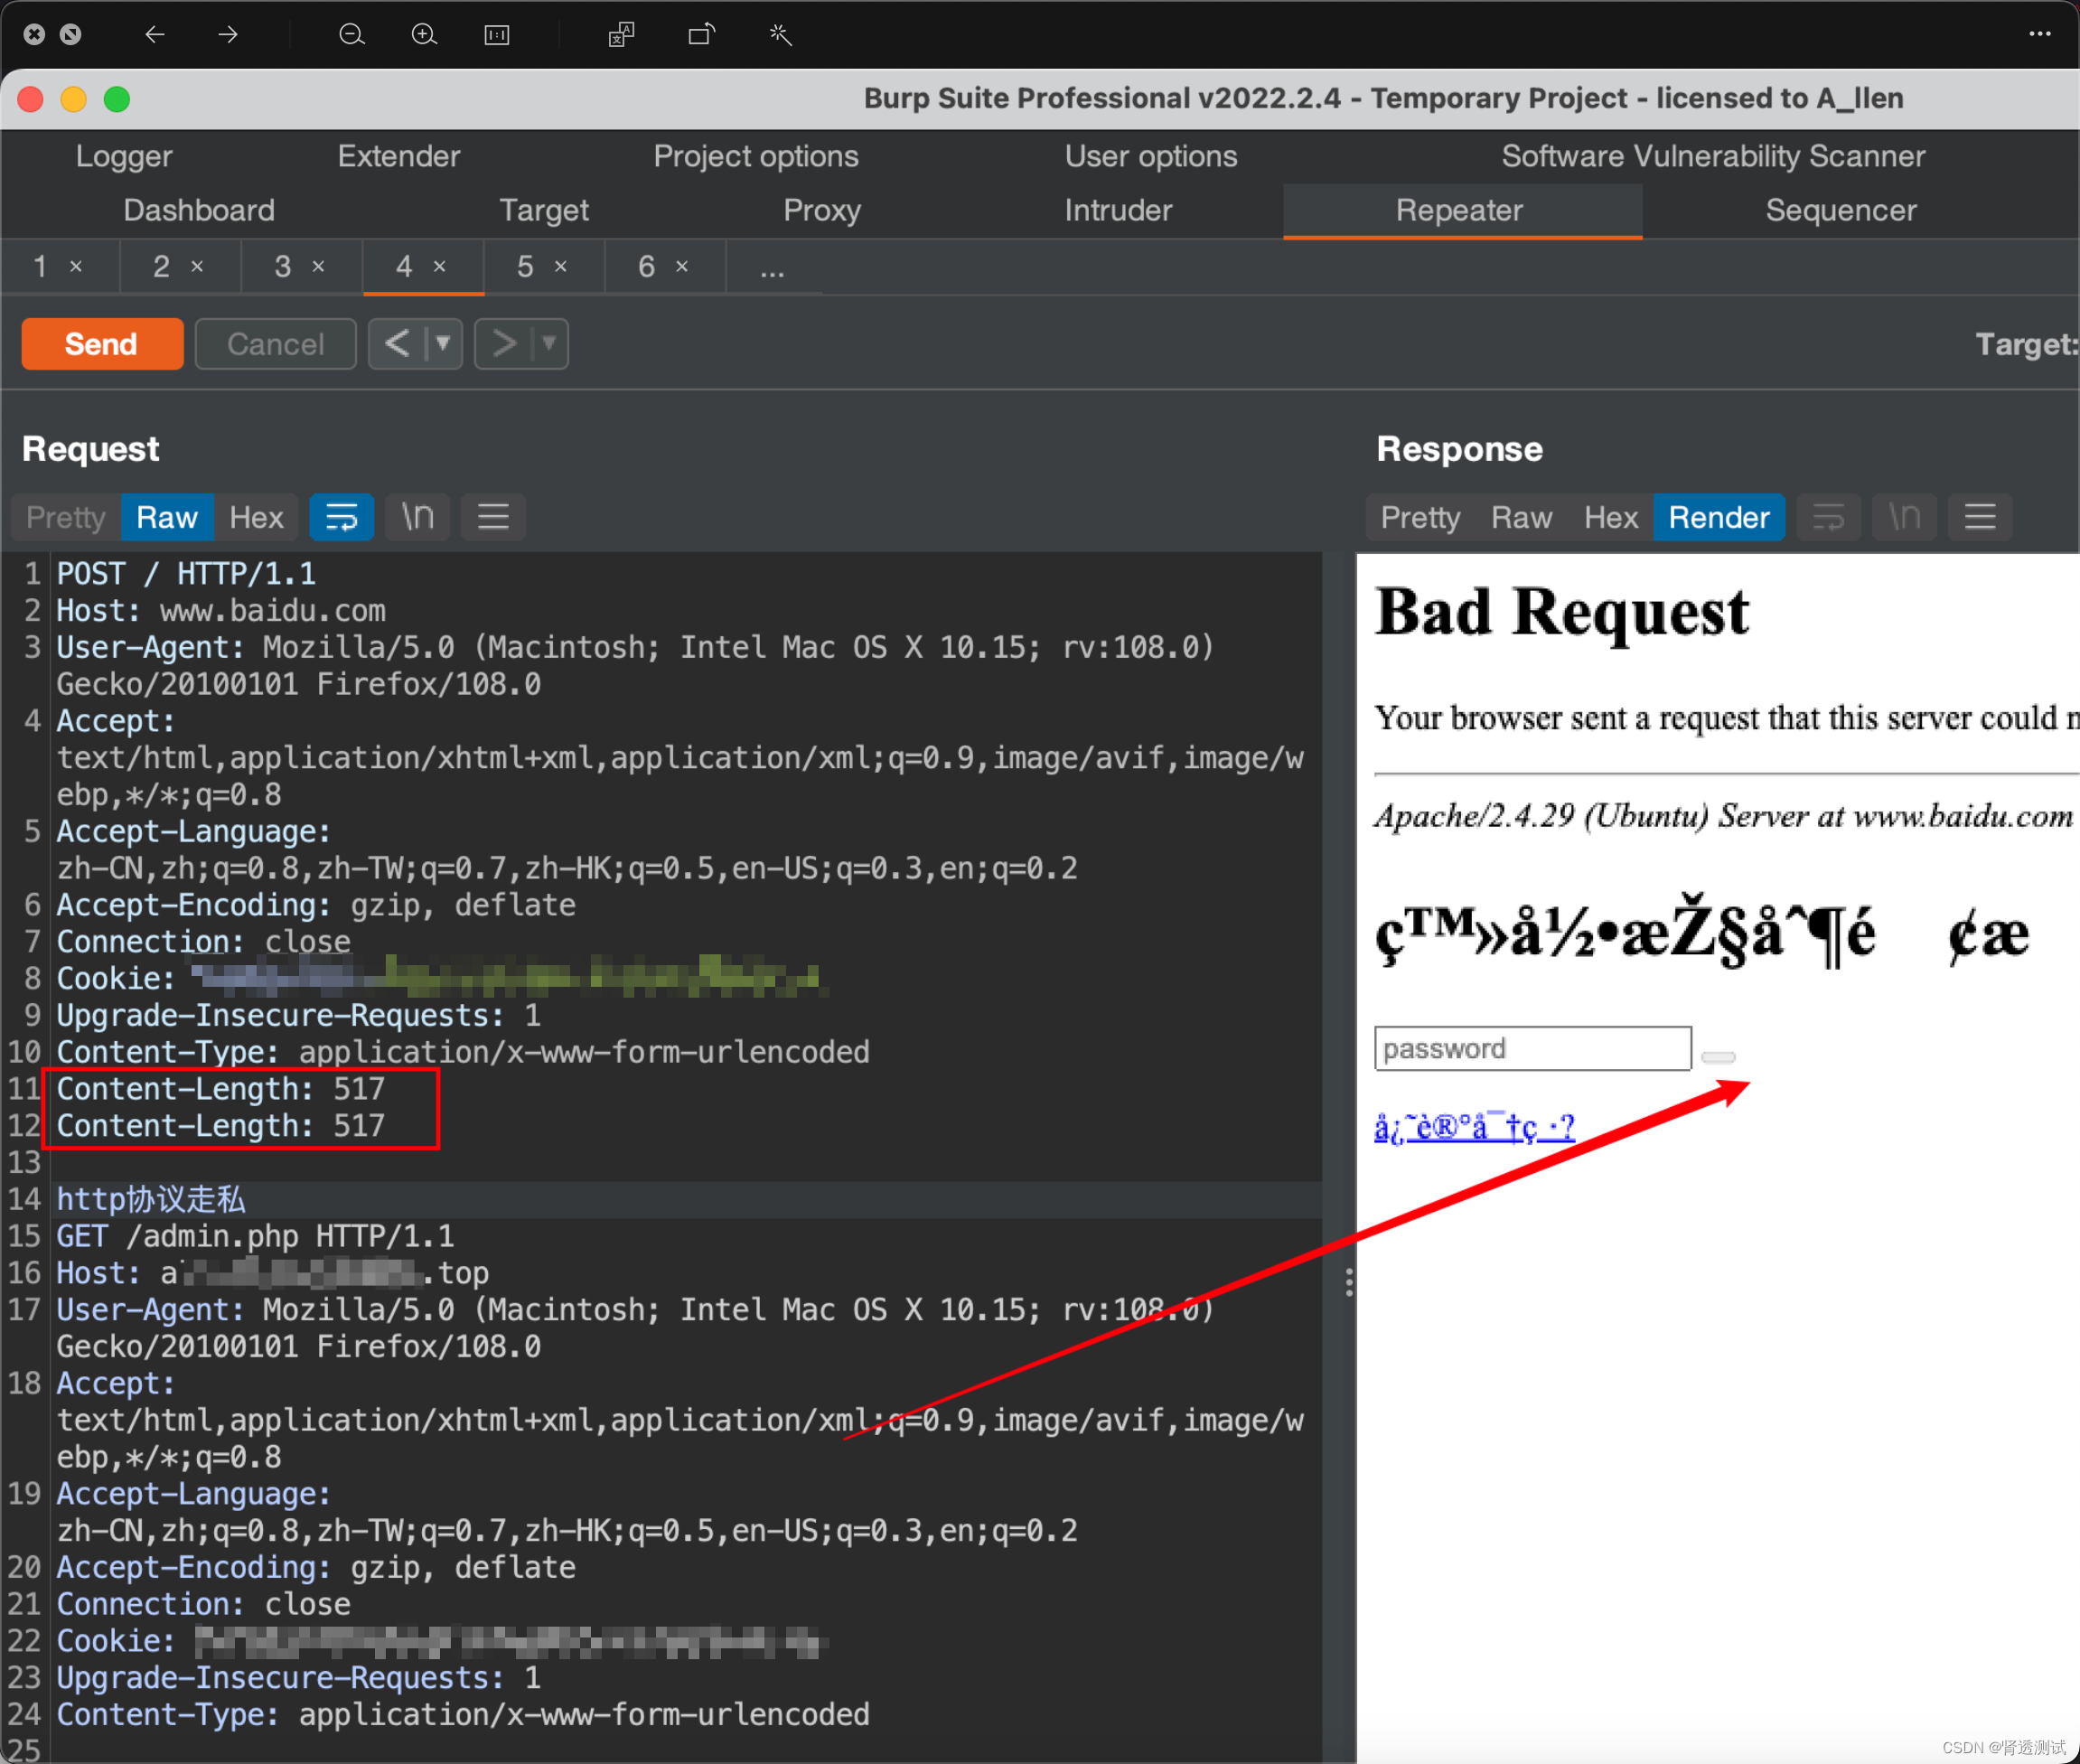Image resolution: width=2080 pixels, height=1764 pixels.
Task: Close Repeater tab 3
Action: tap(318, 267)
